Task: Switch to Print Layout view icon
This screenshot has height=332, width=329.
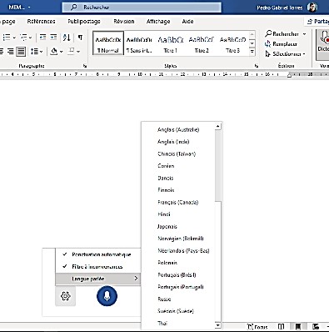Action: [x=298, y=327]
